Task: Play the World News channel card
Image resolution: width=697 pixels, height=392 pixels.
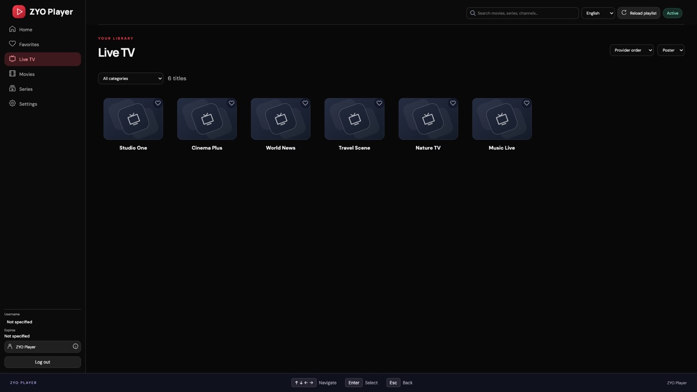Action: 280,119
